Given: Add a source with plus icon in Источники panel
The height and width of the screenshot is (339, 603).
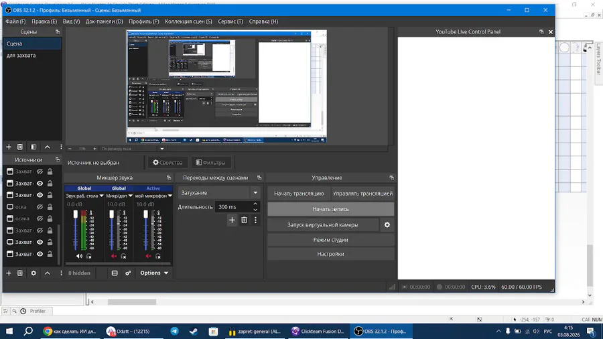Looking at the screenshot, I should 9,273.
